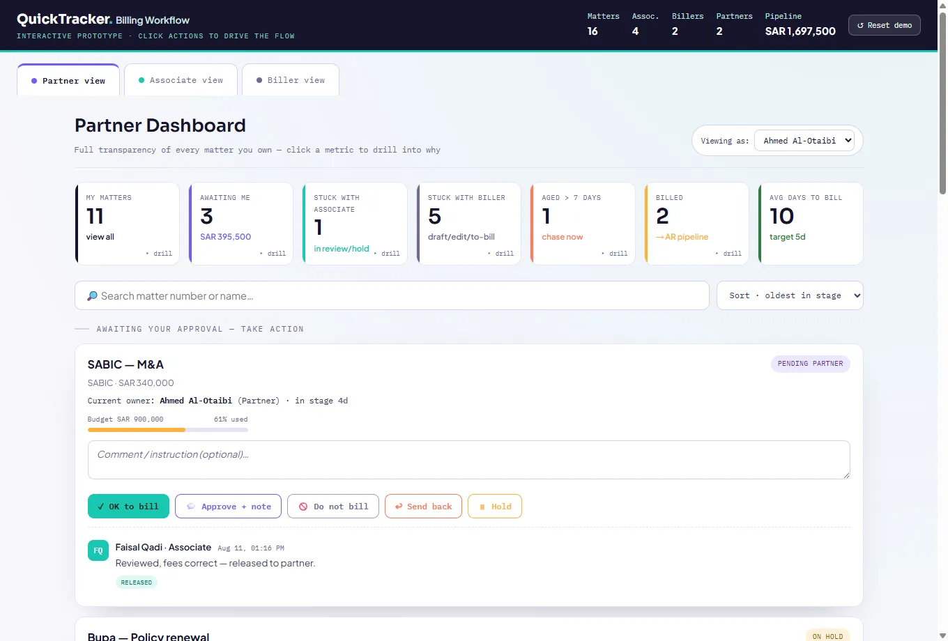
Task: Open the Stuck With Biller metric card
Action: click(x=469, y=224)
